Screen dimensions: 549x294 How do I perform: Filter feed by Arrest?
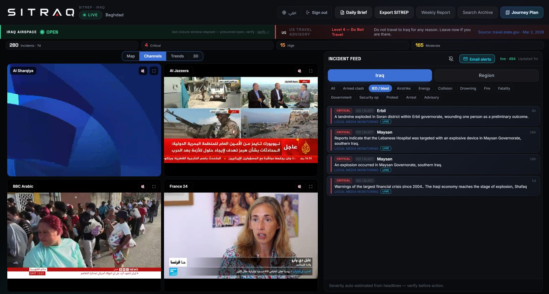411,98
